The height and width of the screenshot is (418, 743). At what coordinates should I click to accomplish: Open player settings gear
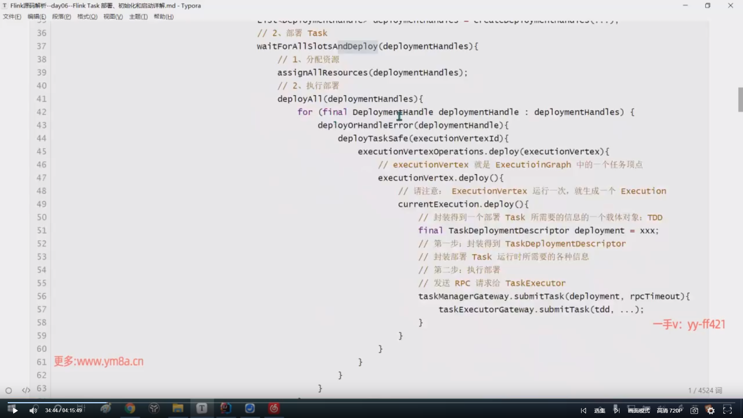(x=711, y=411)
